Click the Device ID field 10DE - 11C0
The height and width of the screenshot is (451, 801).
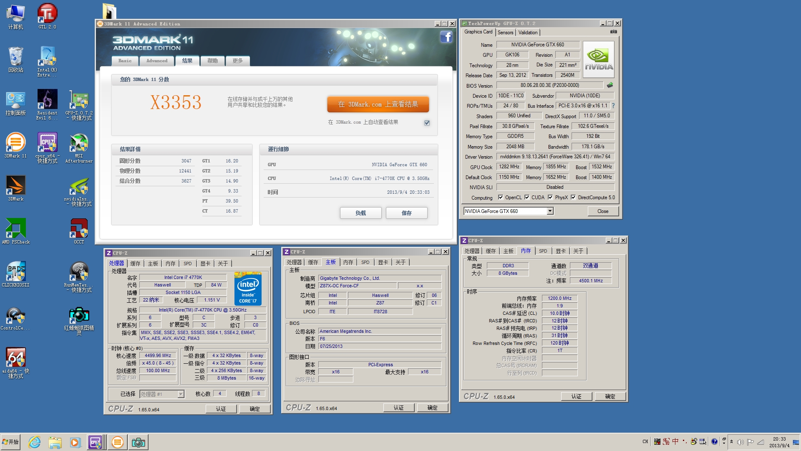pos(511,96)
